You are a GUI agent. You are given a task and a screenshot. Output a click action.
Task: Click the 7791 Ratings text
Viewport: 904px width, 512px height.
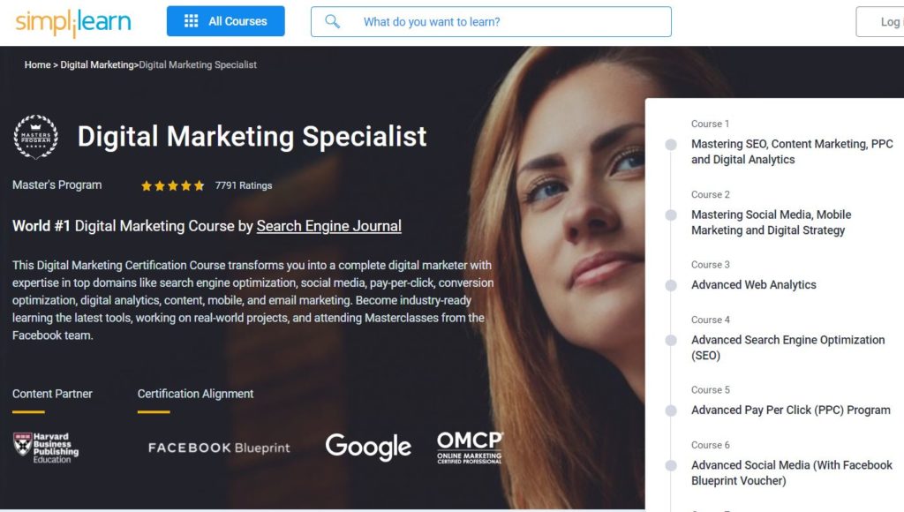click(244, 185)
